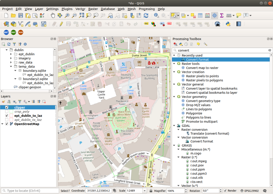The height and width of the screenshot is (194, 273).
Task: Open Processing Toolbox options wrench
Action: click(x=206, y=44)
